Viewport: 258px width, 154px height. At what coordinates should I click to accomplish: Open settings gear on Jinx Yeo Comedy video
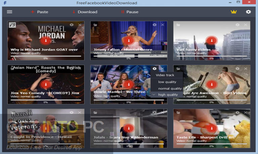click(x=72, y=68)
